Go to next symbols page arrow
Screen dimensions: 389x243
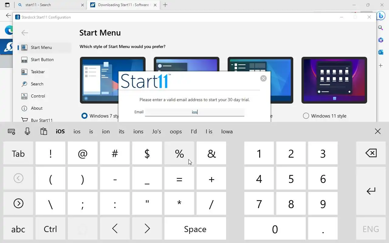19,203
